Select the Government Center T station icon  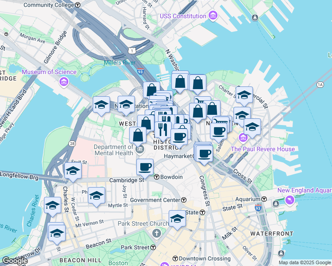[184, 200]
